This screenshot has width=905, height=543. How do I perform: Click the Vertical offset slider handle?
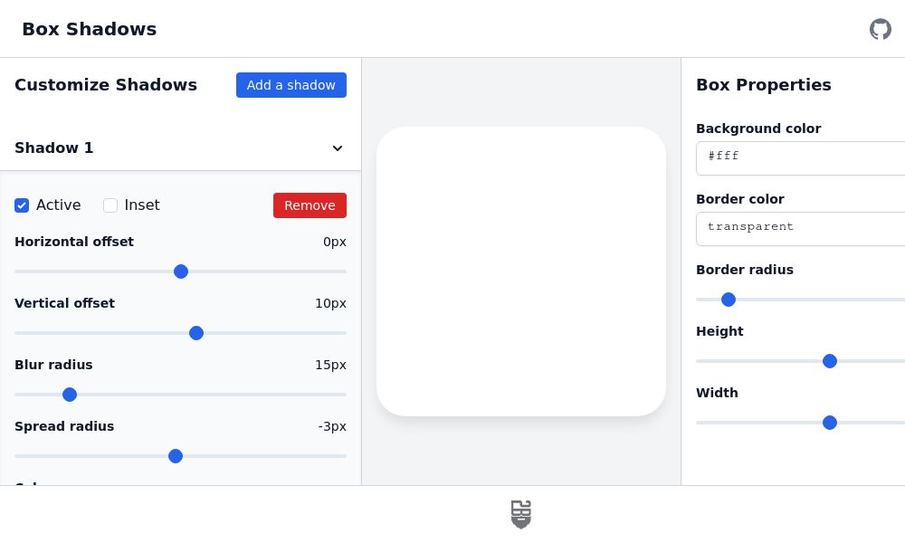tap(196, 333)
